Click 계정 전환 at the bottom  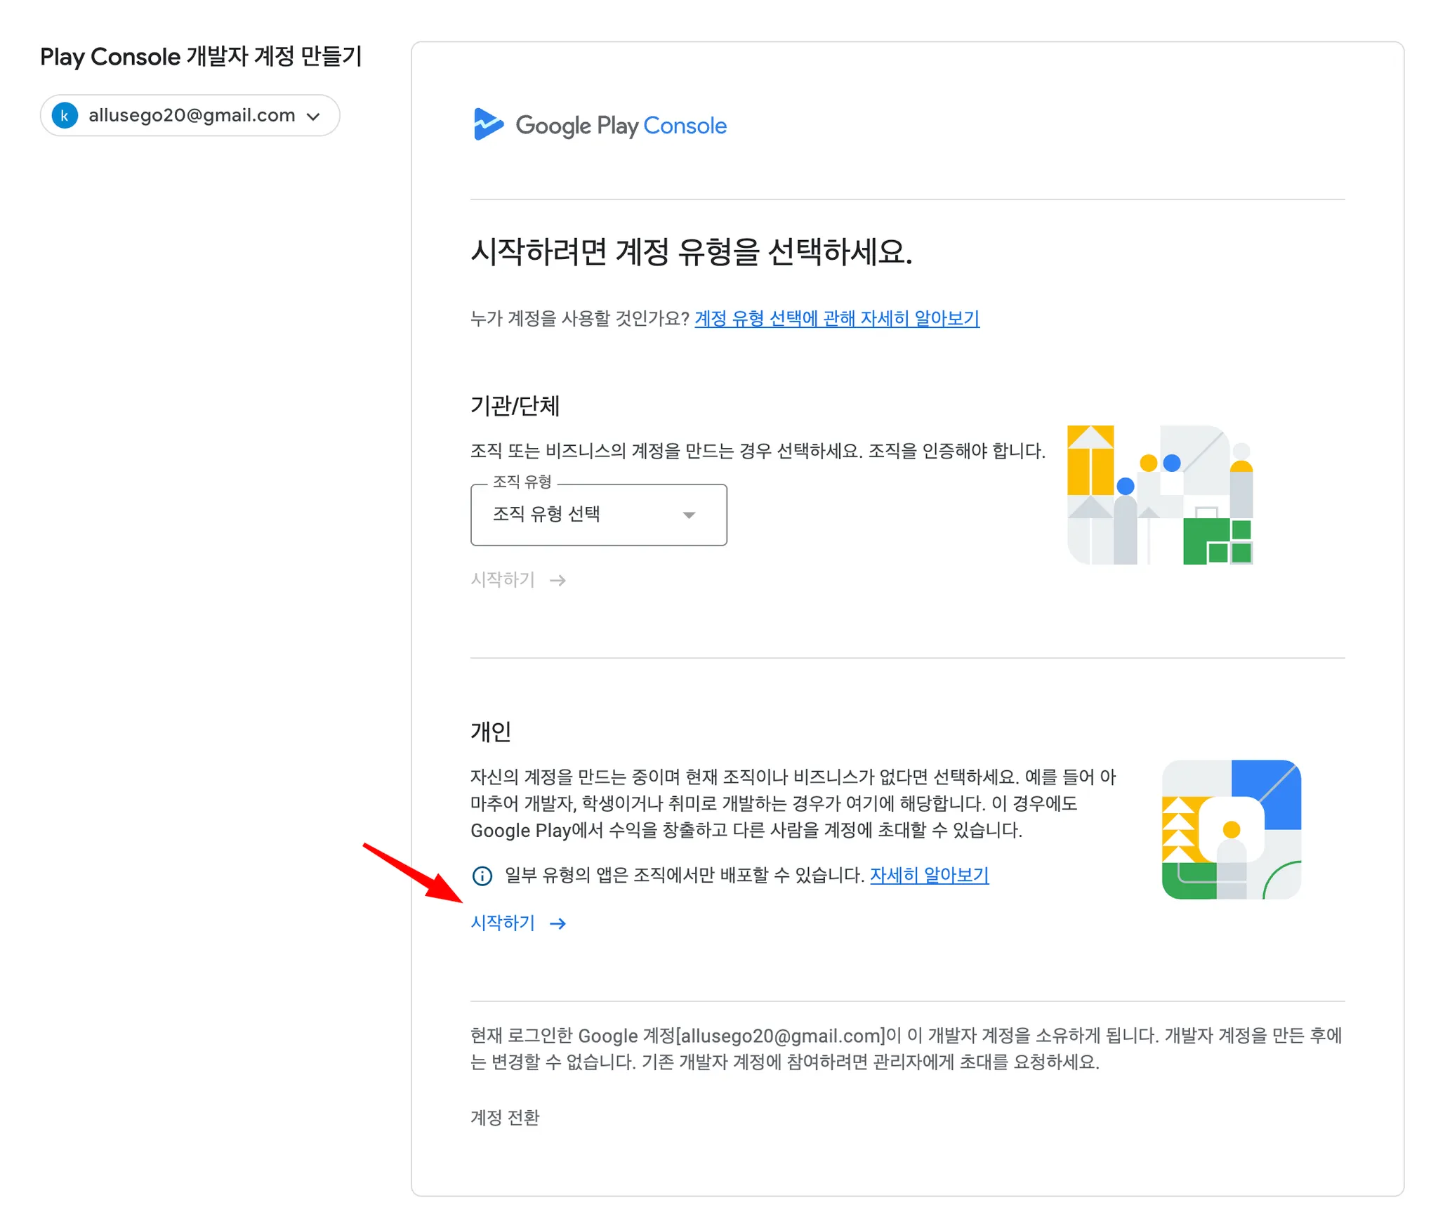point(504,1117)
